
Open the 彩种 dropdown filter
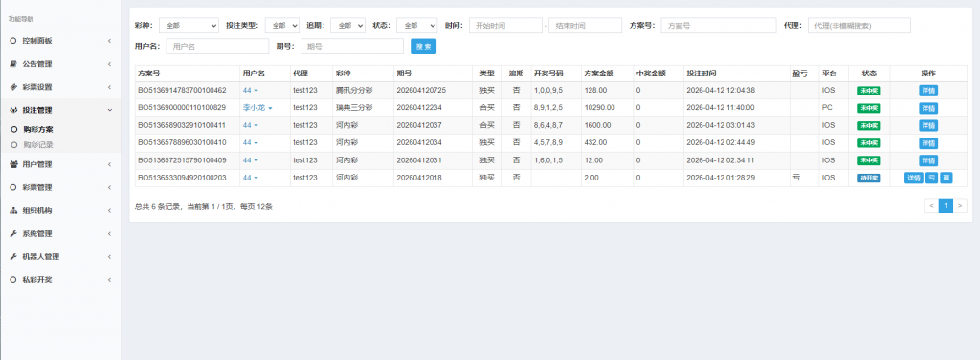pos(189,25)
